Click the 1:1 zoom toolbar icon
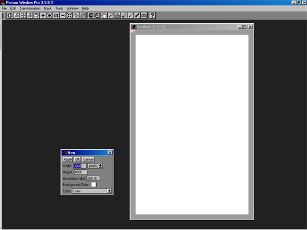Screen dimensions: 307x230 pos(56,16)
